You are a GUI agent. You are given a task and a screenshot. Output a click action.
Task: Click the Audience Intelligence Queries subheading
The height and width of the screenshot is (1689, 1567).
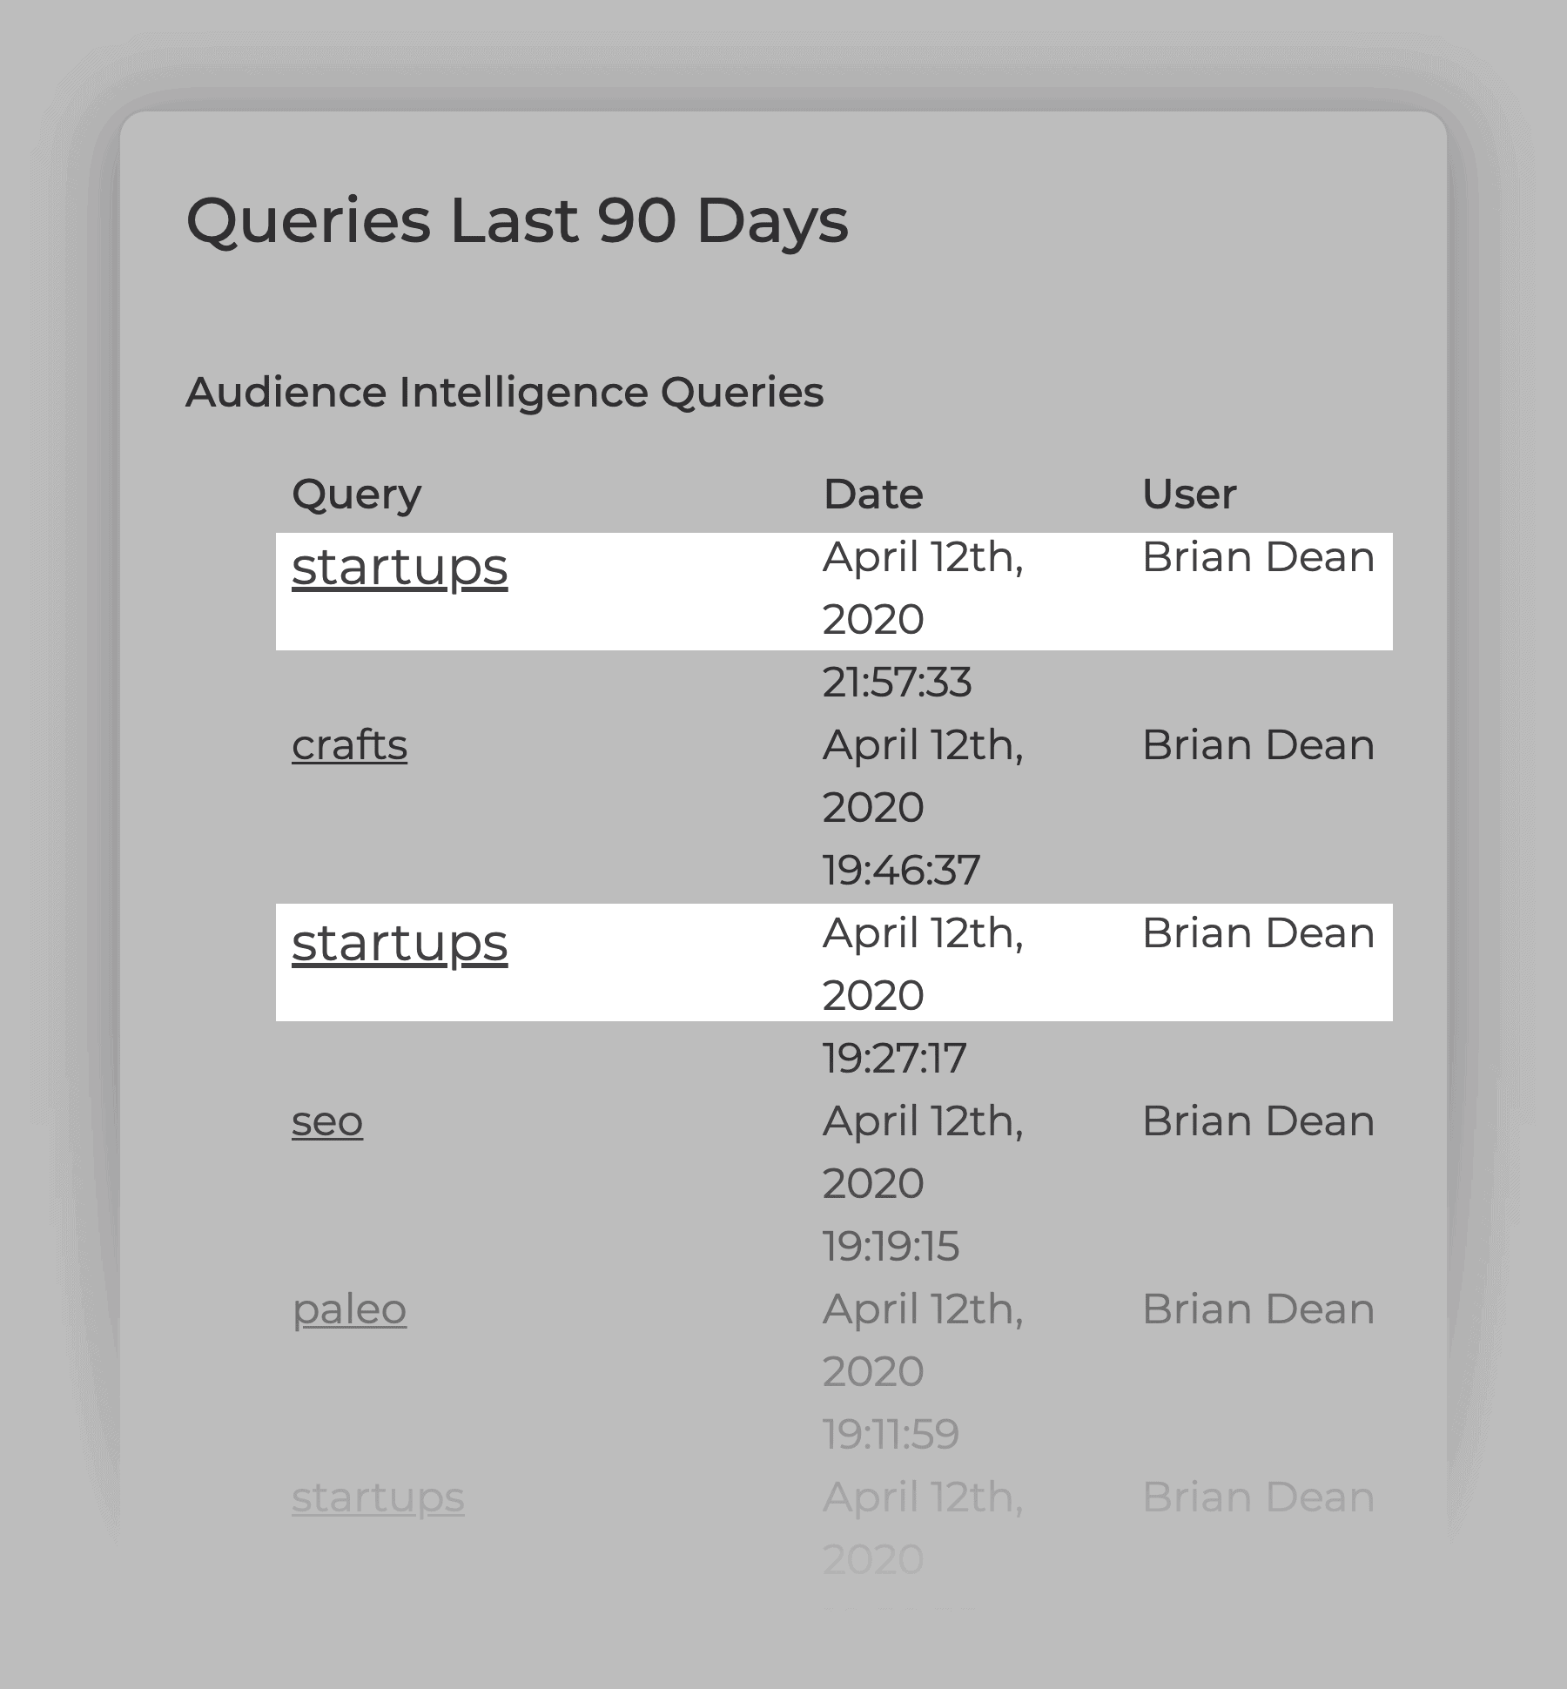pos(505,393)
